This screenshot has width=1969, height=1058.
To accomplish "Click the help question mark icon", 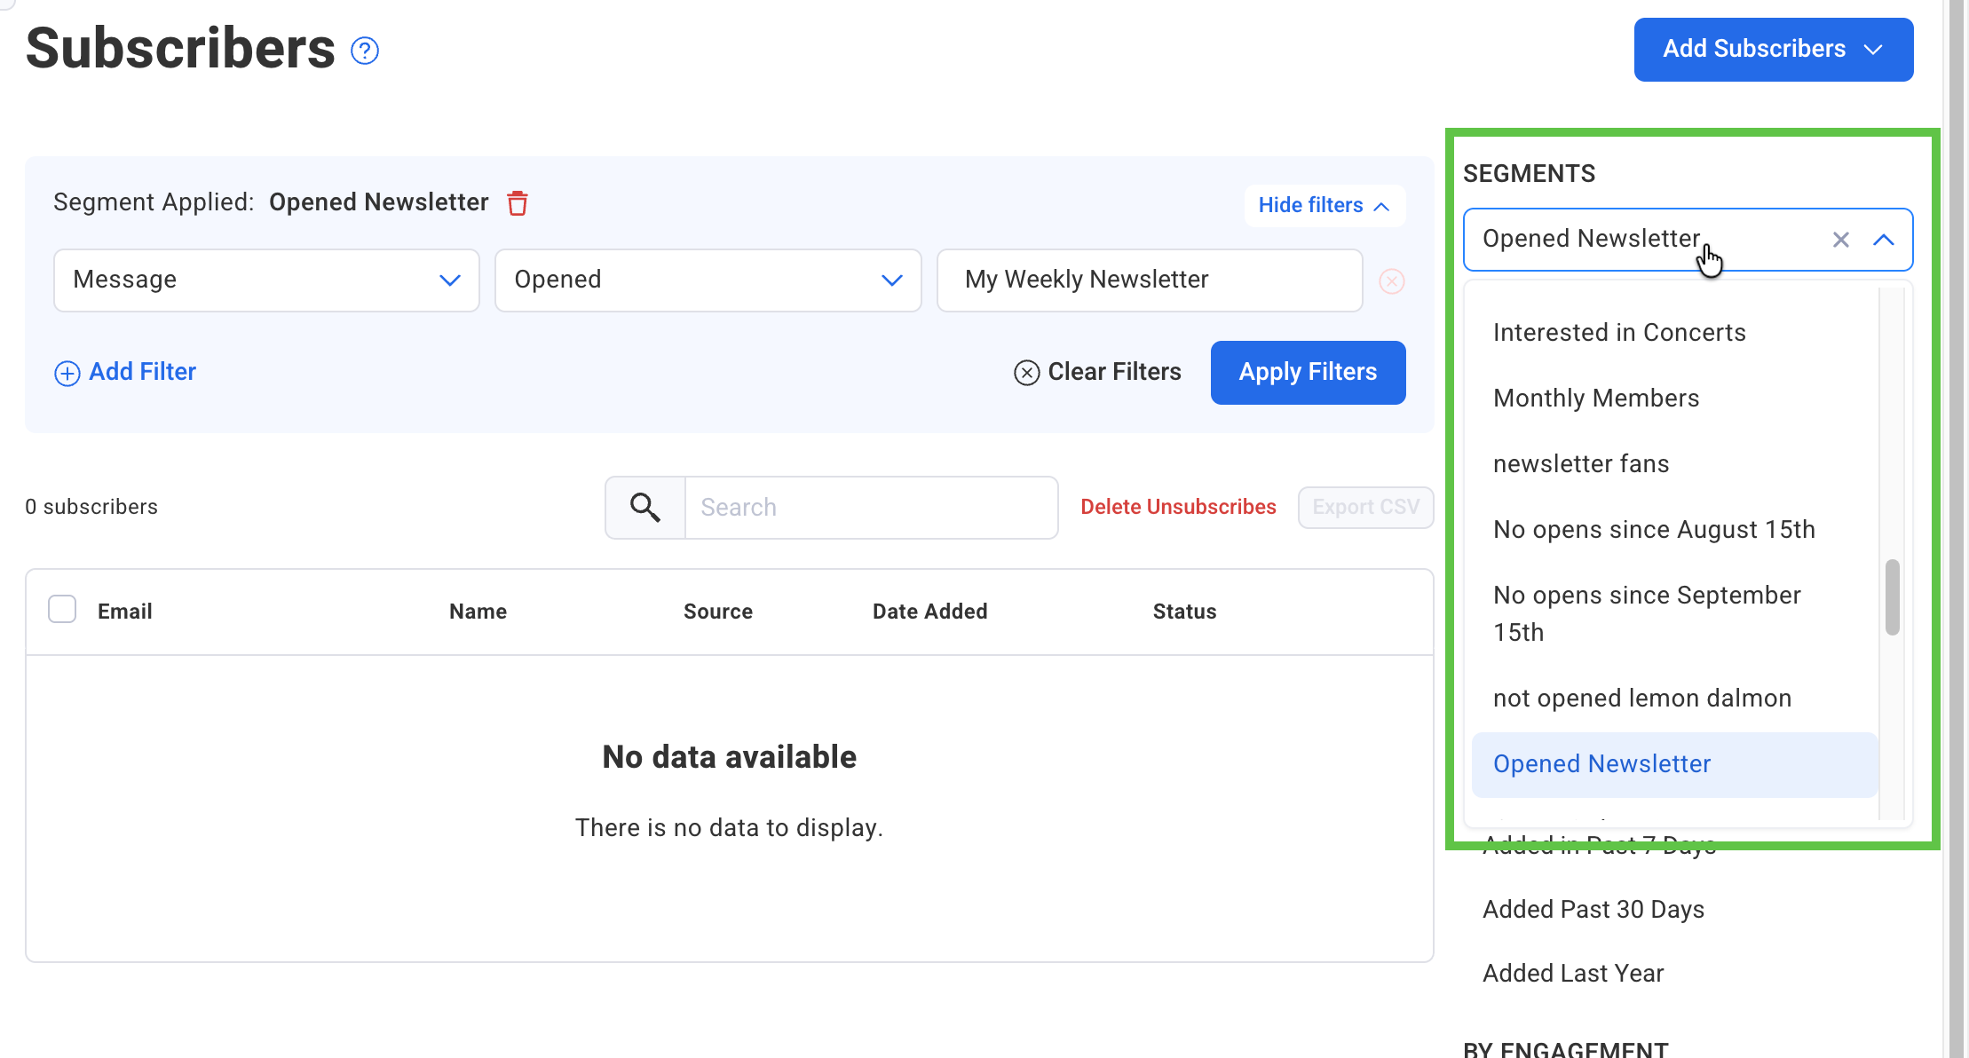I will pos(365,51).
